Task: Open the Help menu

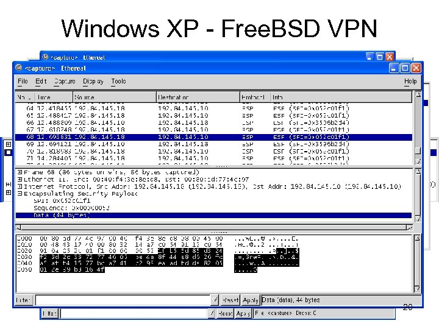Action: pos(410,81)
